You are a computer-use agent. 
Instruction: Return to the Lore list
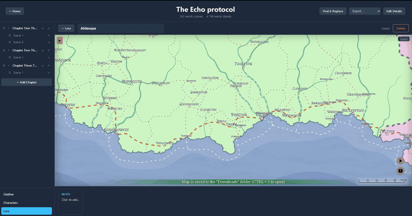click(66, 28)
